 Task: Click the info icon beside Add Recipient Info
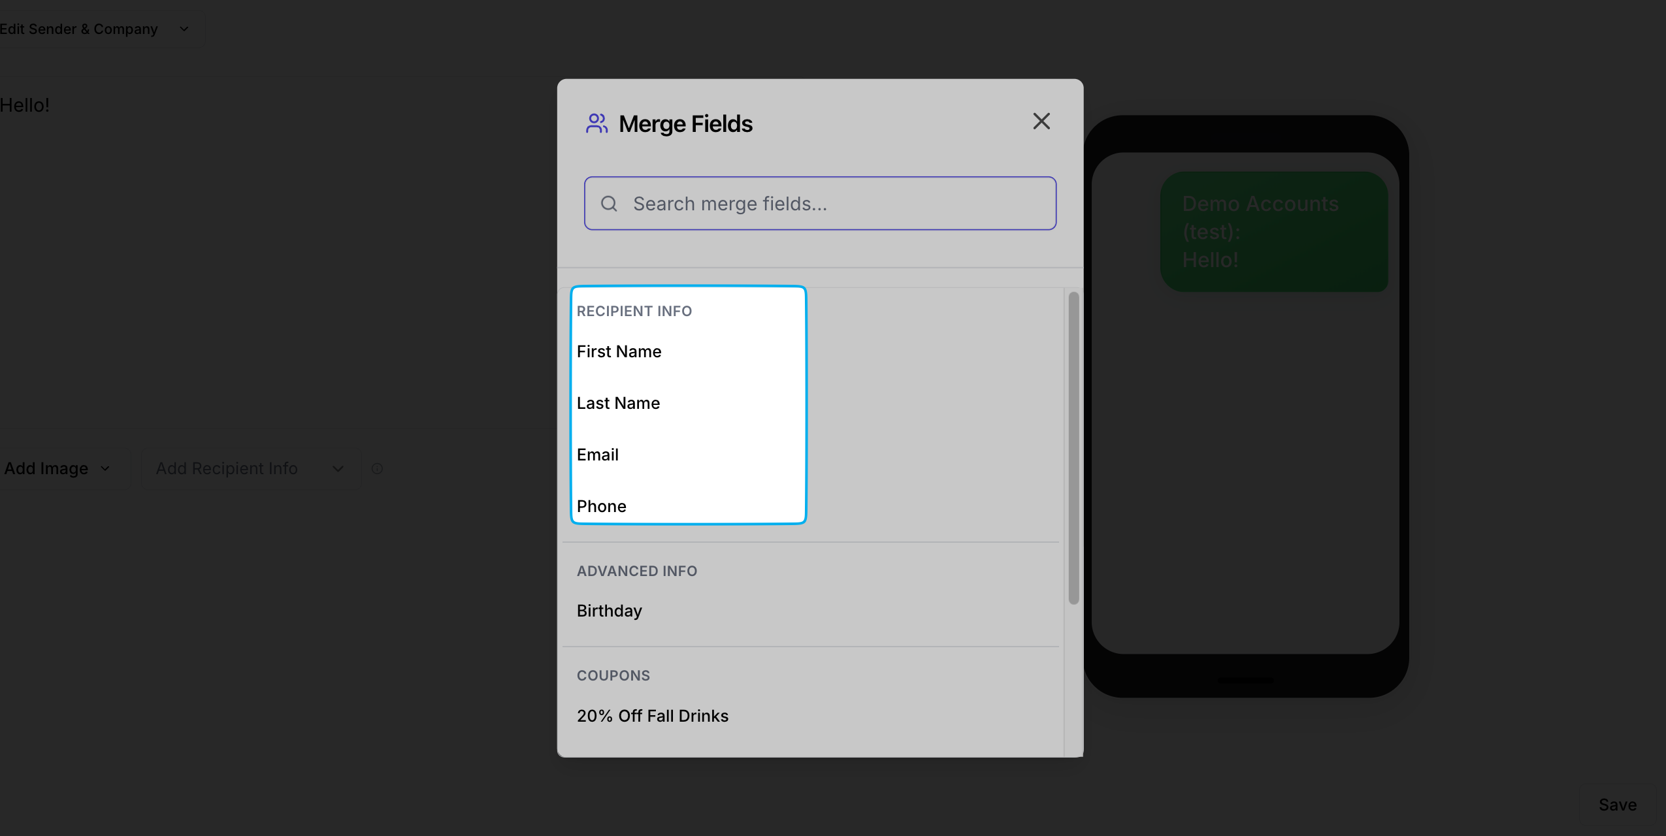377,468
